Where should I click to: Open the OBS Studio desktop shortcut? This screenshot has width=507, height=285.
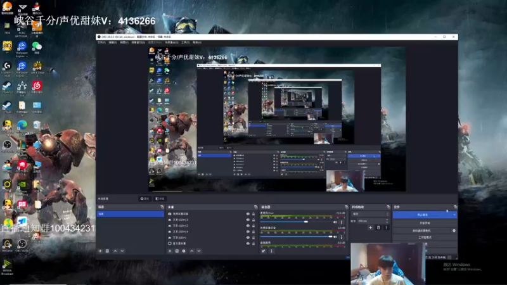22,245
